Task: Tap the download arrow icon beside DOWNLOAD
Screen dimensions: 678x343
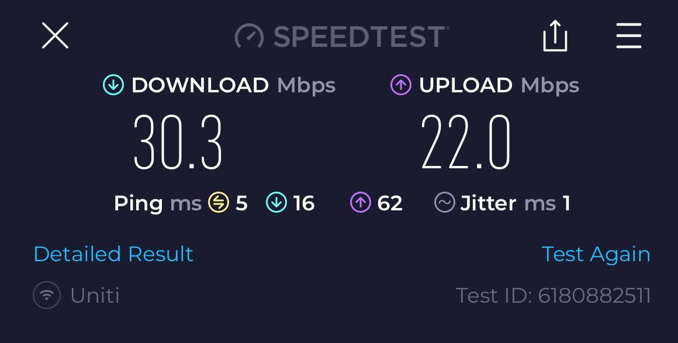Action: [113, 85]
